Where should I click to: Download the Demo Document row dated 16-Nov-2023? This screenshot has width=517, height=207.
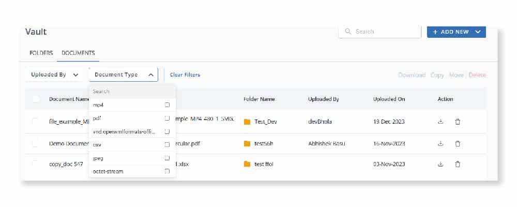[x=440, y=144]
